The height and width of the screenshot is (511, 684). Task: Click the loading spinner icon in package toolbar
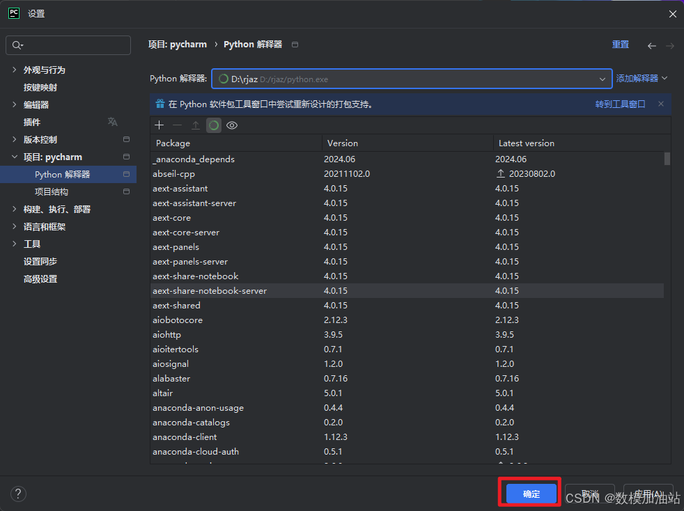pyautogui.click(x=214, y=125)
